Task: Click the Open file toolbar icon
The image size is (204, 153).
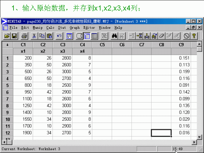Action: [7, 36]
